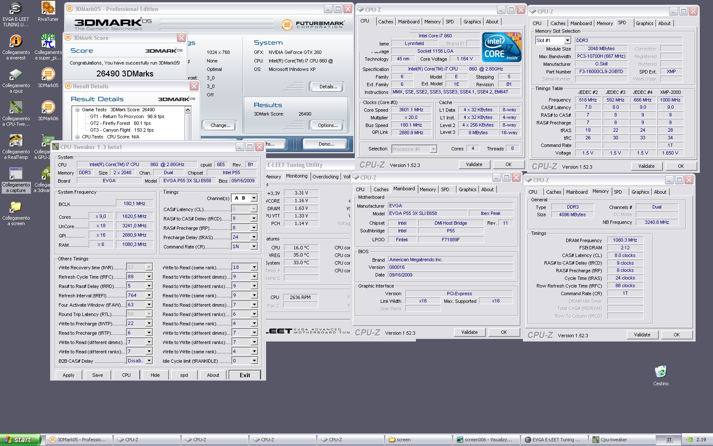Switch to 3DMark05 taskbar item
Screen dimensions: 713x446
click(79, 440)
